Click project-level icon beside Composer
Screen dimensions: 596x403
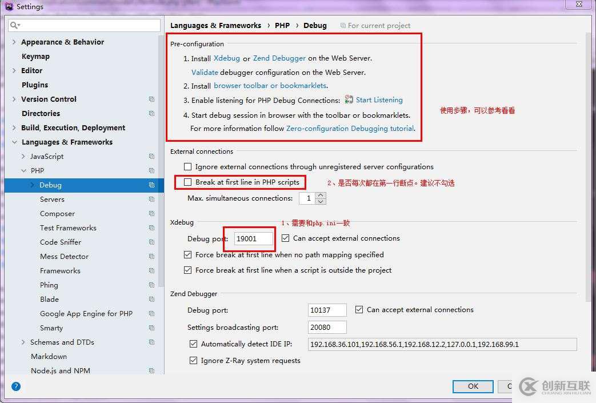151,214
